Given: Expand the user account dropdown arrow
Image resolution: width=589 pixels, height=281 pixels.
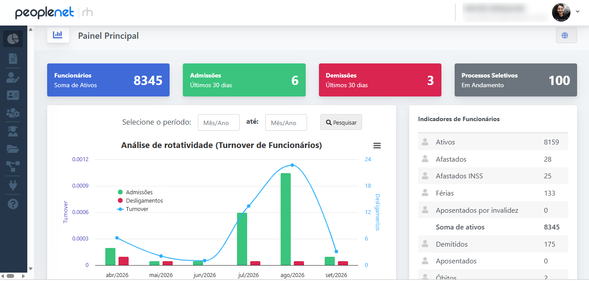Looking at the screenshot, I should pos(578,12).
